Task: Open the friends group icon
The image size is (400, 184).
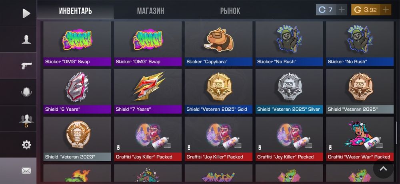Action: (x=26, y=120)
